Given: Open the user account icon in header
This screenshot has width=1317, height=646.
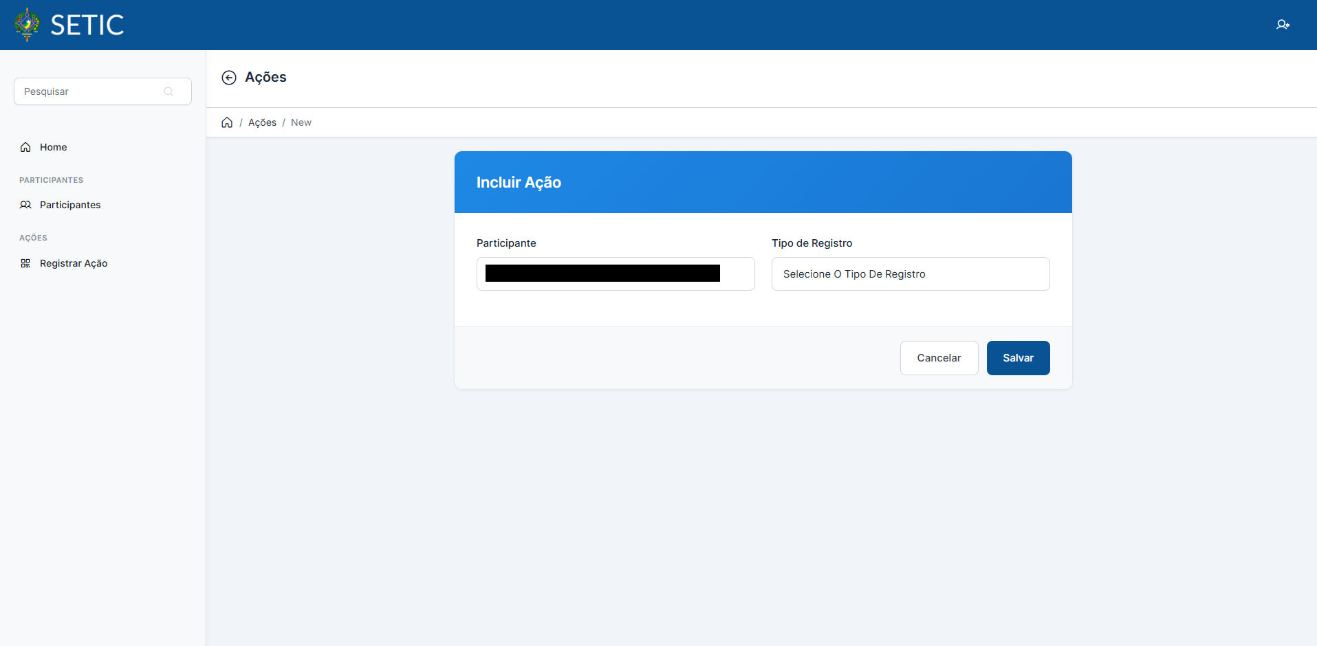Looking at the screenshot, I should (1283, 25).
